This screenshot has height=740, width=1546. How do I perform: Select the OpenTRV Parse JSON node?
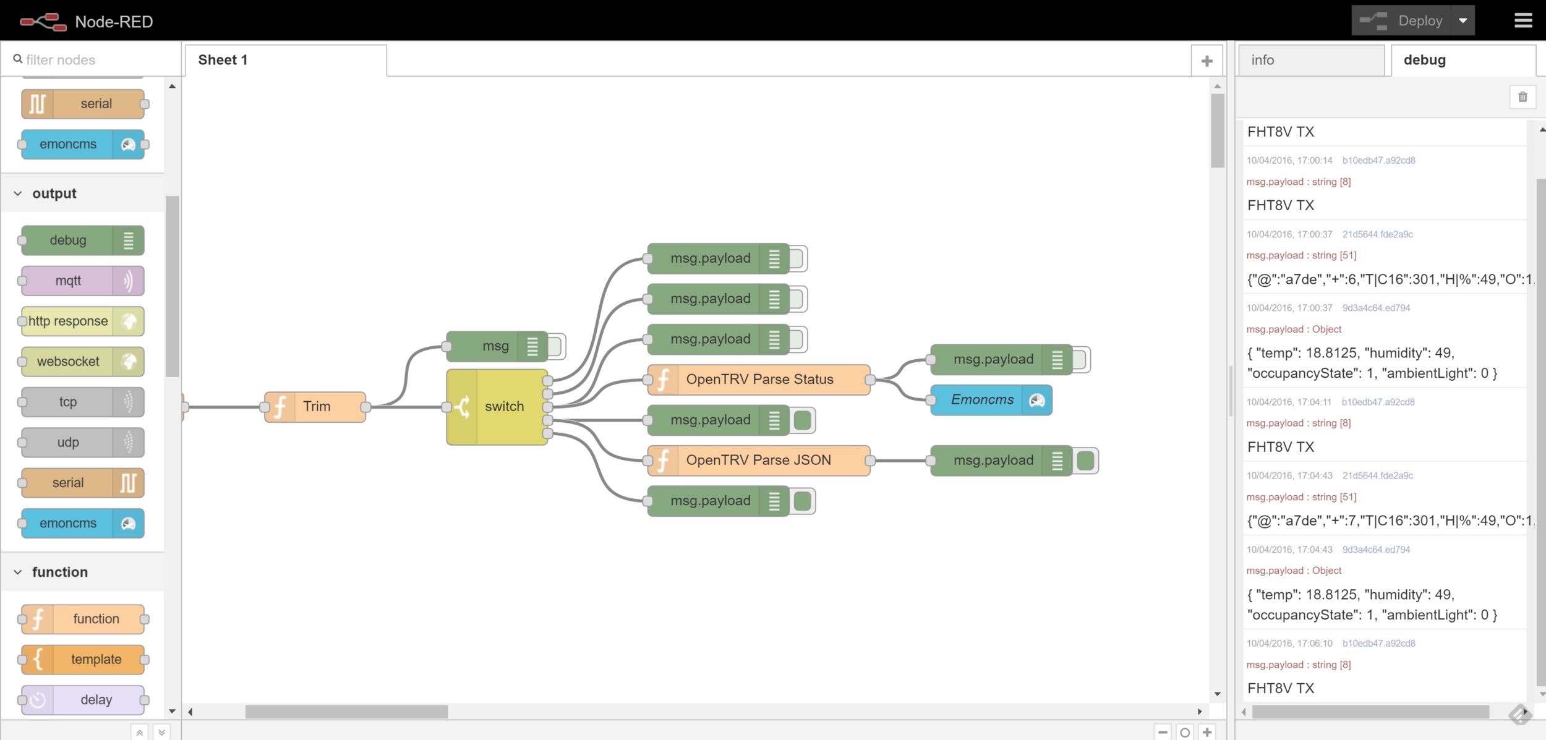(x=759, y=461)
